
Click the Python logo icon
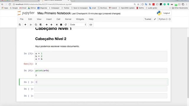click(x=159, y=13)
